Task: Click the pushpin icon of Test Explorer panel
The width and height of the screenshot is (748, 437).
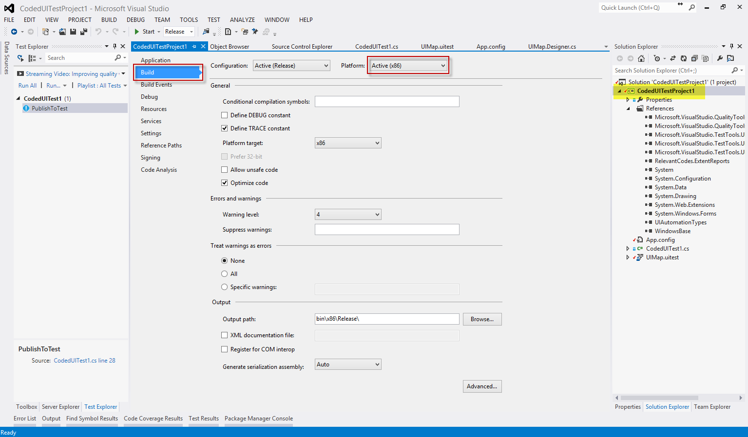Action: 115,47
